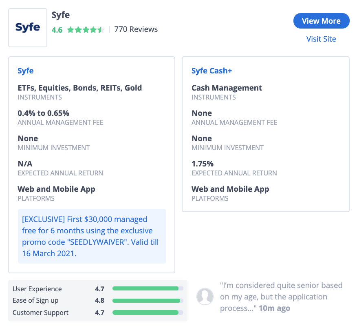
Task: Click the View More button
Action: [321, 21]
